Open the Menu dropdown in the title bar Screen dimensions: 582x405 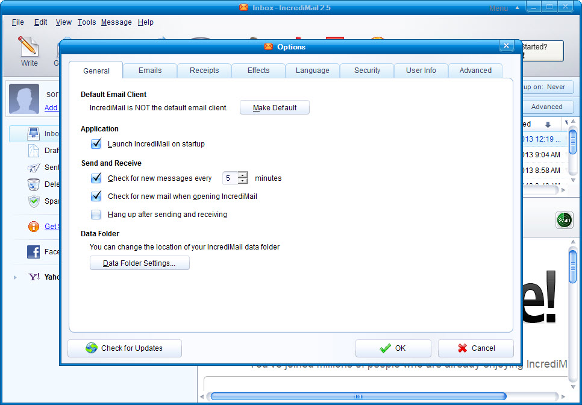504,8
